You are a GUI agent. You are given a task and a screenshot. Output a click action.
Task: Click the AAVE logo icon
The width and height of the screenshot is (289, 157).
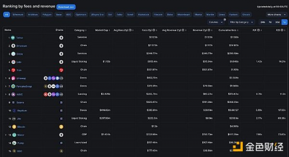pos(13,95)
